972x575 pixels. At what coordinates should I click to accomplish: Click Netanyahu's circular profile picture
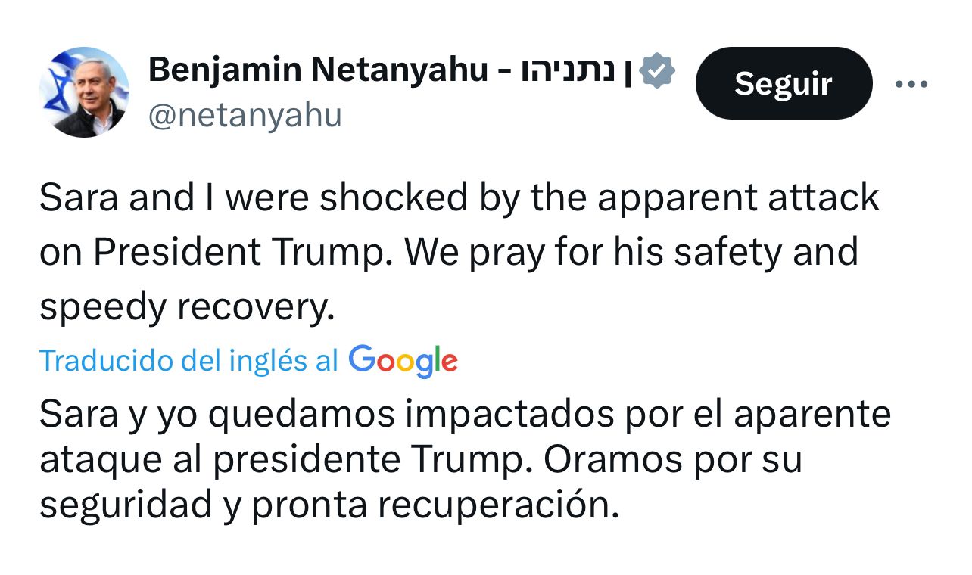(x=85, y=89)
